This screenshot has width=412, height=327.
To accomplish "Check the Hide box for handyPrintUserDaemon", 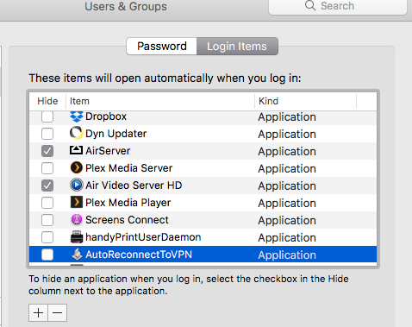I will [47, 237].
